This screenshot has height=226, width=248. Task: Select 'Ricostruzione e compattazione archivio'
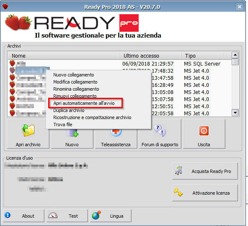92,117
